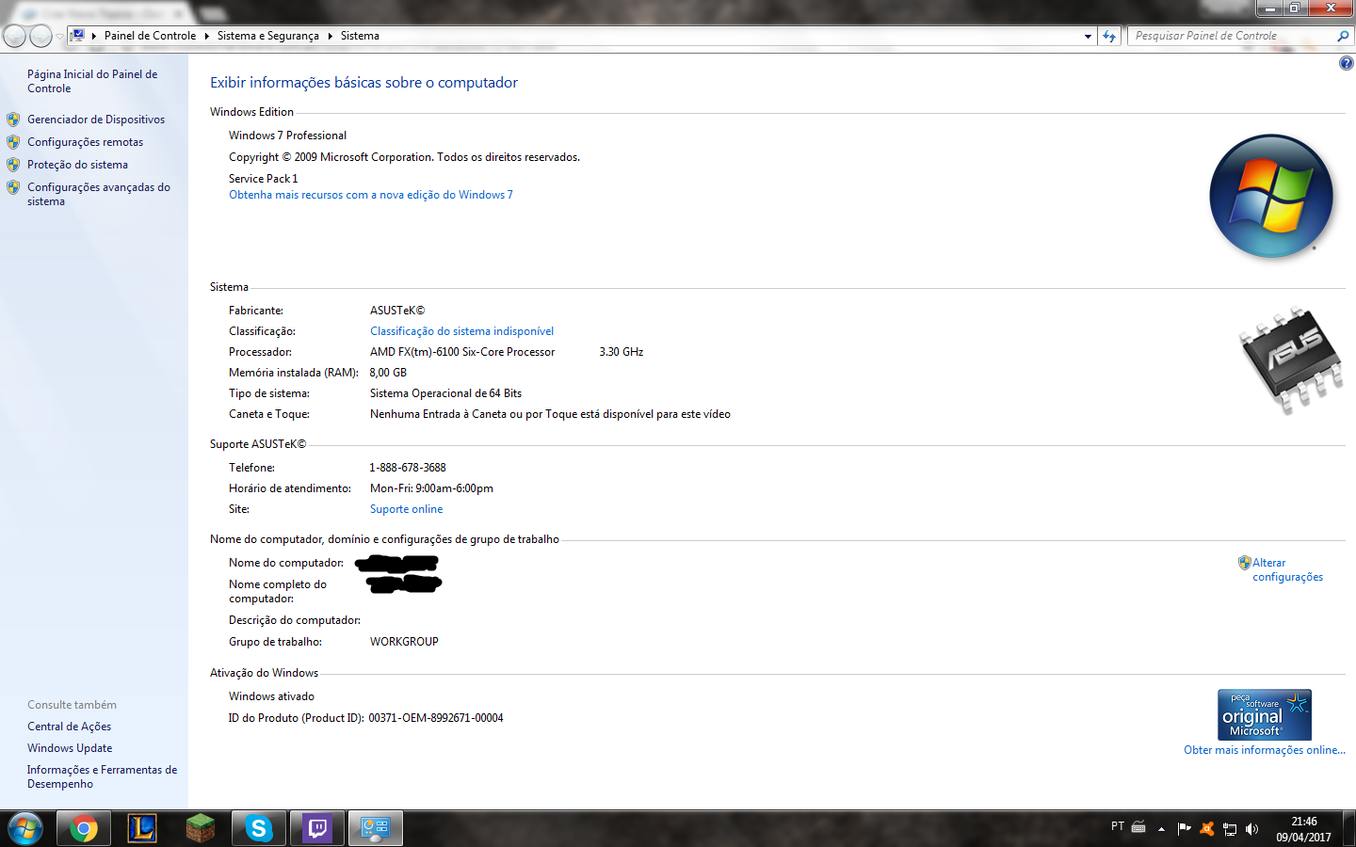This screenshot has width=1356, height=847.
Task: Click the WORKGROUP value text
Action: (x=404, y=642)
